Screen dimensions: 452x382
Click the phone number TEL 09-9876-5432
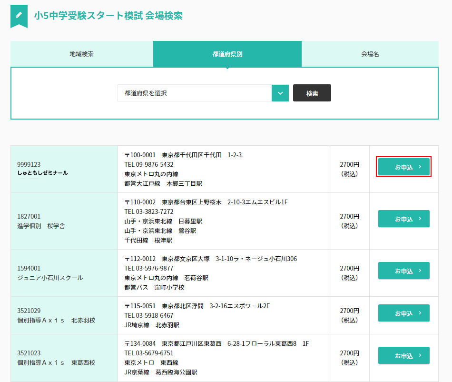point(149,164)
